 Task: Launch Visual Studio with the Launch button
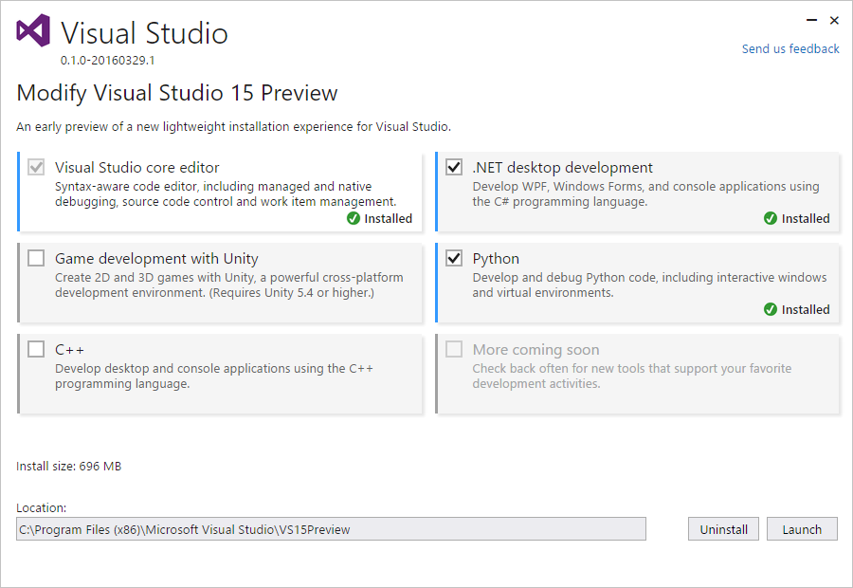(x=802, y=529)
